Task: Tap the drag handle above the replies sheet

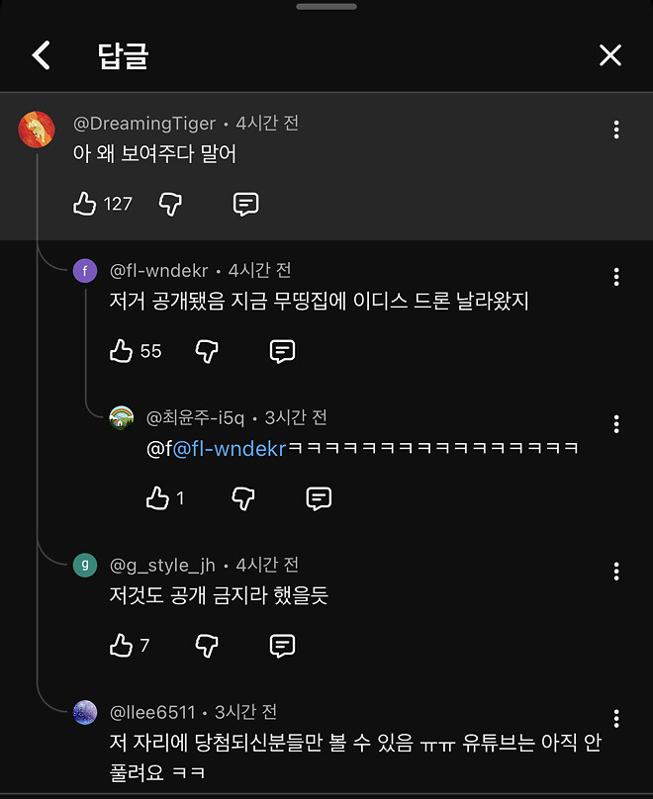Action: [x=326, y=7]
